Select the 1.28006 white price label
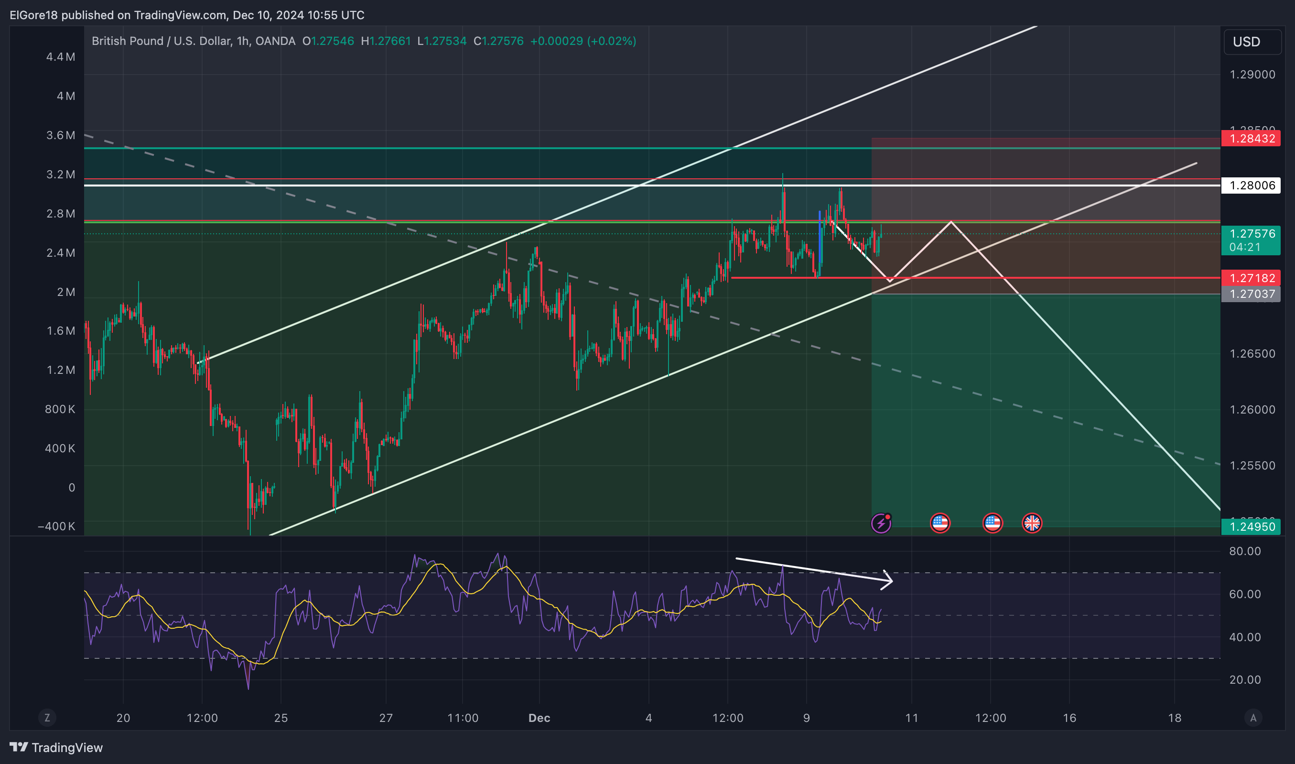The image size is (1295, 764). 1251,186
